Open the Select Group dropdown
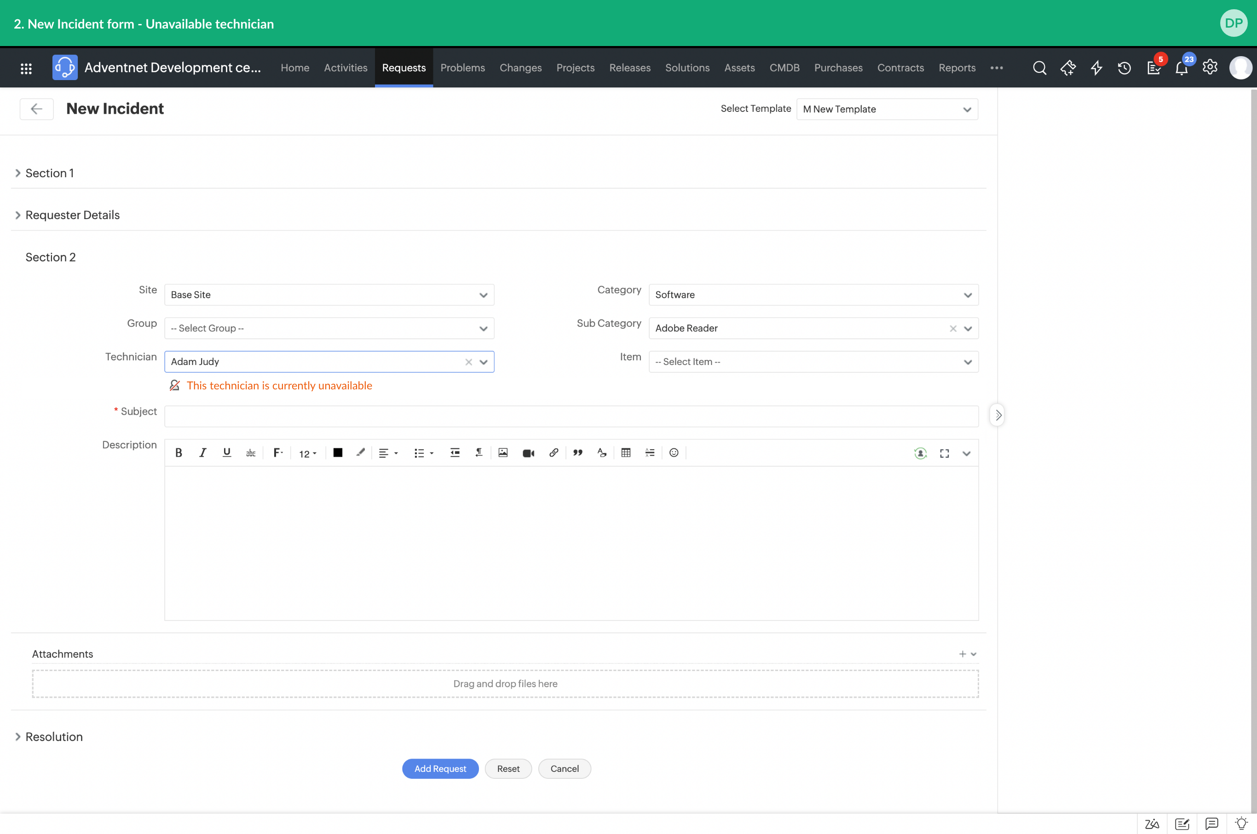 [x=329, y=328]
